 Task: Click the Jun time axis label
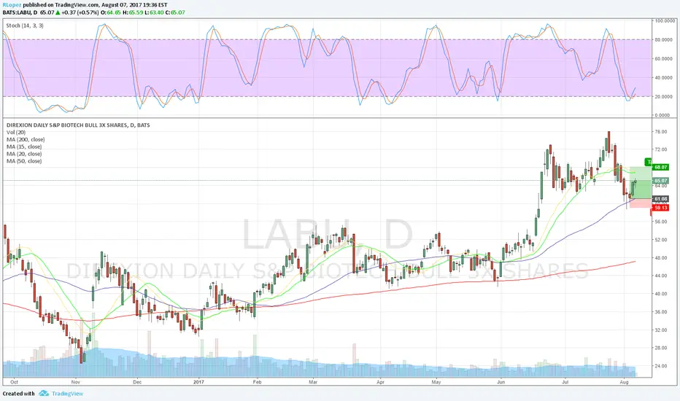(x=501, y=382)
